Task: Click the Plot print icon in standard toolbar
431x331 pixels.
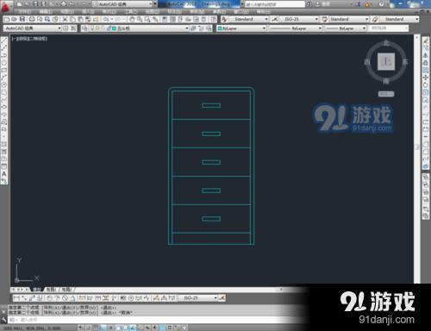Action: (32, 19)
